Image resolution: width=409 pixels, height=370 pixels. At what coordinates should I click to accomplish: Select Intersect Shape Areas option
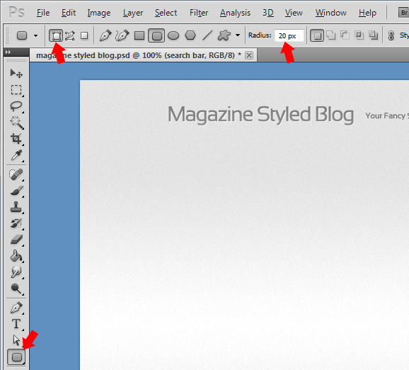pos(359,35)
